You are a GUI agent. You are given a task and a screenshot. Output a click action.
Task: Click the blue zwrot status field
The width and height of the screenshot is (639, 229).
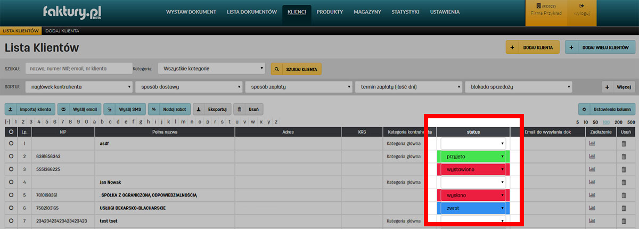(473, 208)
